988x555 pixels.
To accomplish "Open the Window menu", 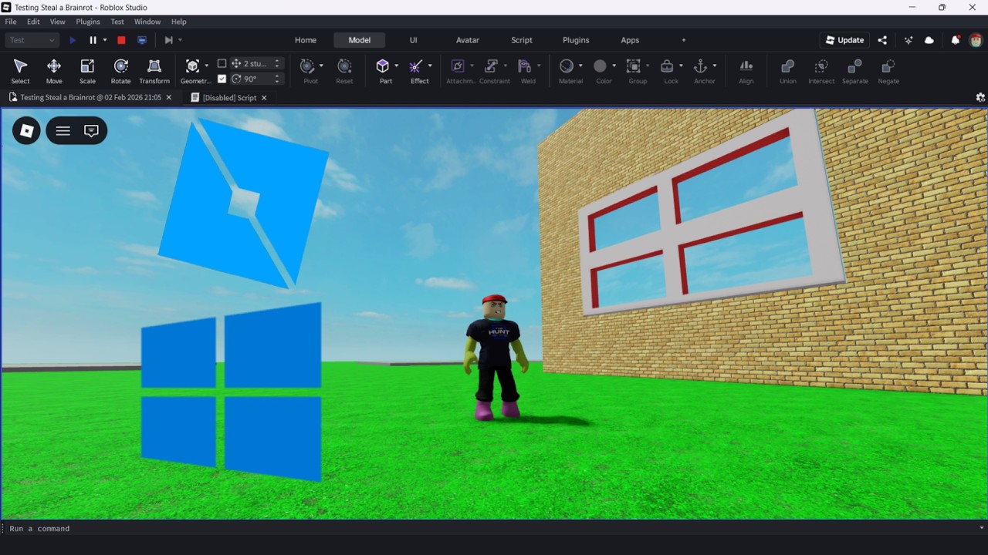I will (147, 22).
